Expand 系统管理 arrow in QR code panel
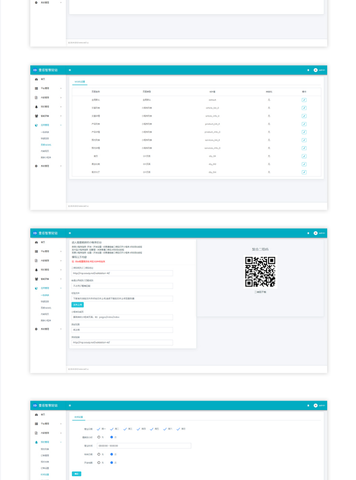 (x=61, y=329)
